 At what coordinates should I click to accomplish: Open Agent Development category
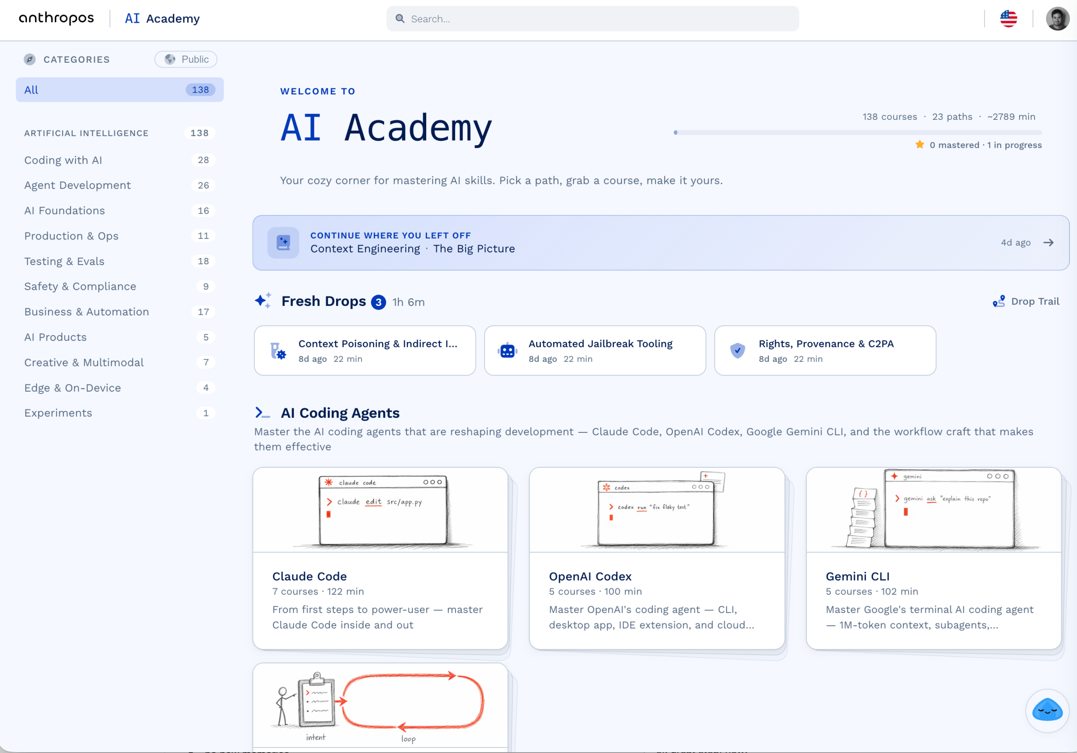(119, 186)
